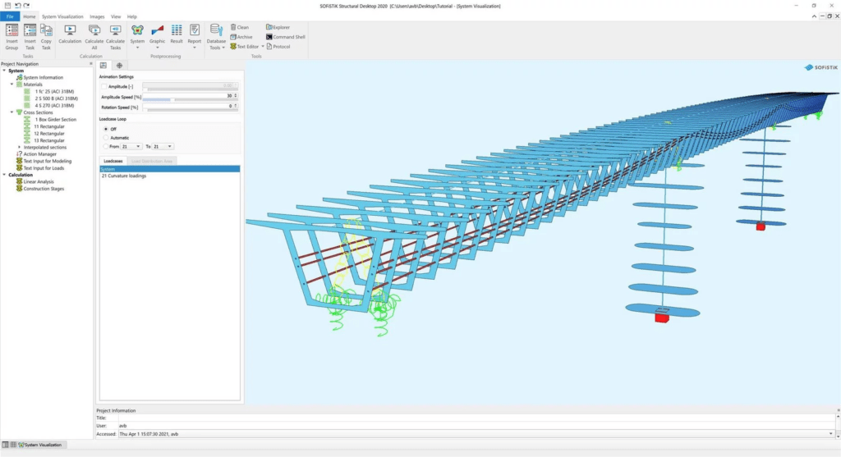This screenshot has width=841, height=457.
Task: Click the Insert Group ribbon icon
Action: tap(11, 37)
